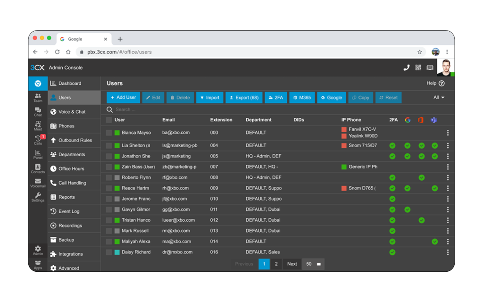Click the address book icon near the profile picture
The image size is (483, 302).
pos(430,67)
